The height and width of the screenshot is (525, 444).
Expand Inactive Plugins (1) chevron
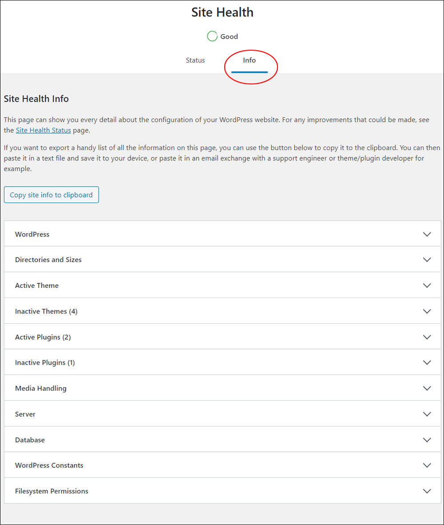click(427, 362)
